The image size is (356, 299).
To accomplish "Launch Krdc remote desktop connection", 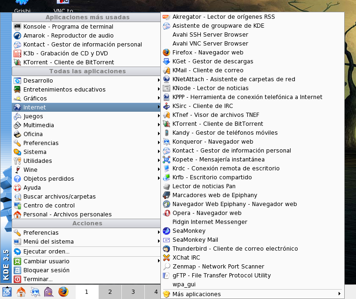I will click(x=253, y=169).
